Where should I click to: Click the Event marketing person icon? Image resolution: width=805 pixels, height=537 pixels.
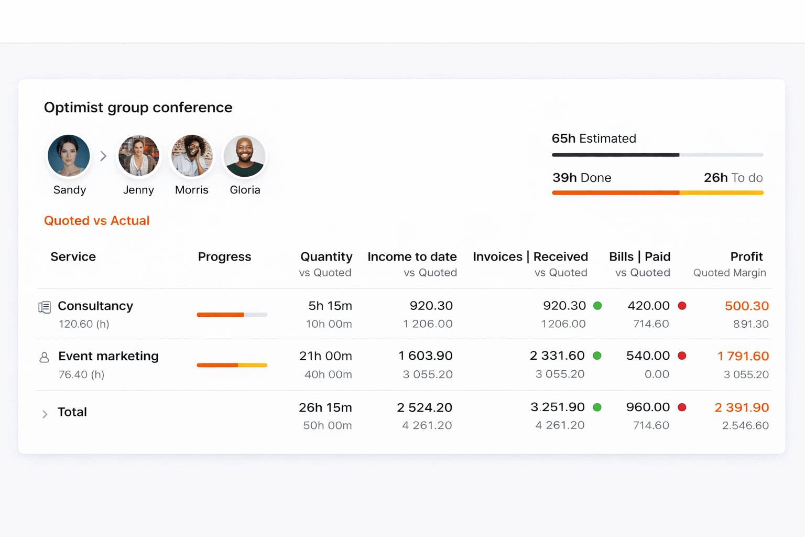coord(45,358)
